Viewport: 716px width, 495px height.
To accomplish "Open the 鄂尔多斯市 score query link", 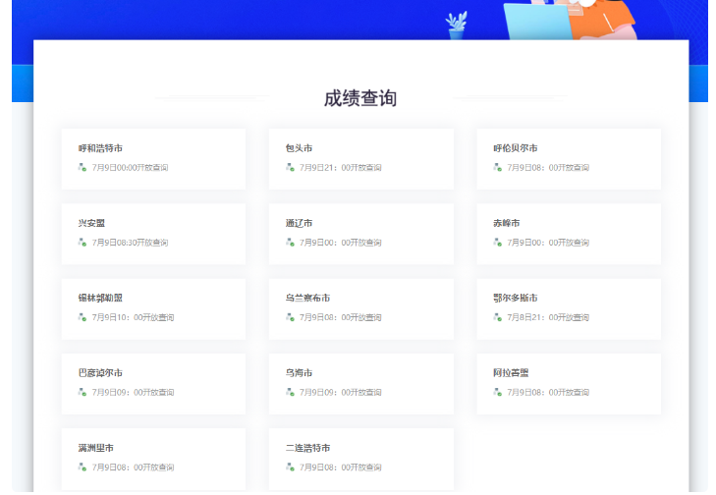I will coord(516,298).
